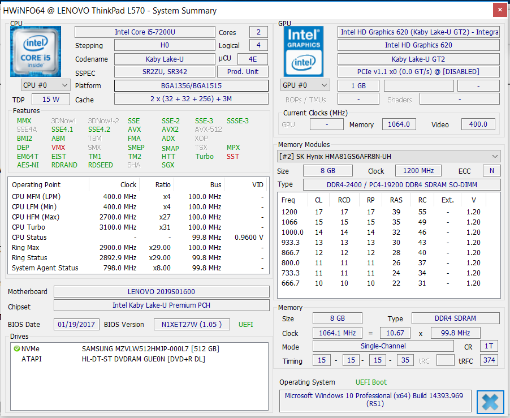Expand the SK Hynix memory module dropdown

389,156
